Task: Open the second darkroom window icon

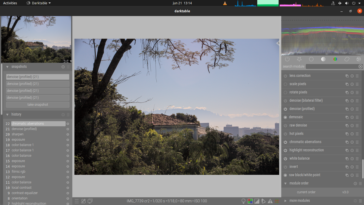Action: 90,201
